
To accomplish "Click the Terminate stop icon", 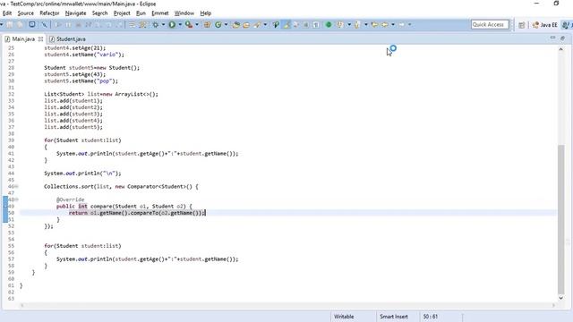I will click(x=78, y=24).
